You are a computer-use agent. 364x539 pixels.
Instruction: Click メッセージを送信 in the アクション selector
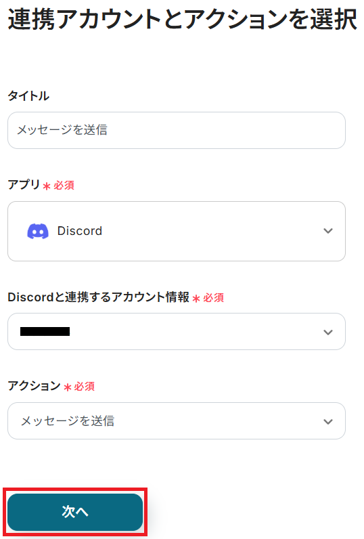(68, 421)
